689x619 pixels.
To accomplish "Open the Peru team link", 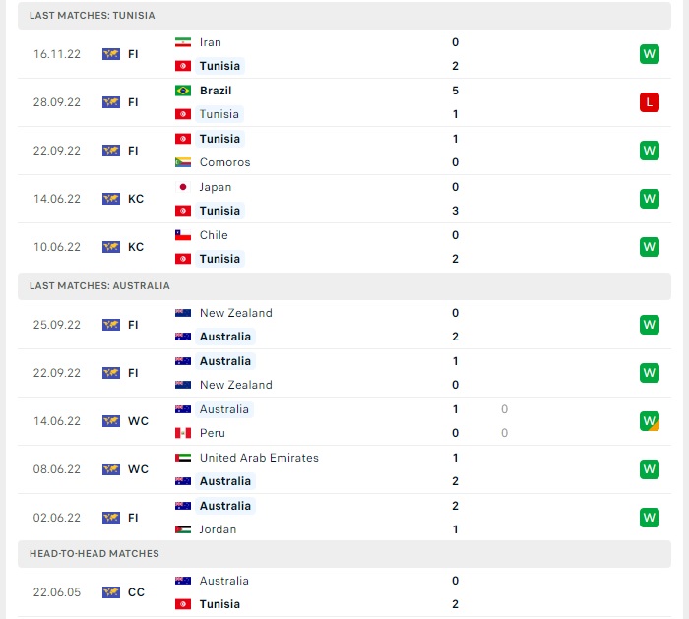I will click(213, 433).
